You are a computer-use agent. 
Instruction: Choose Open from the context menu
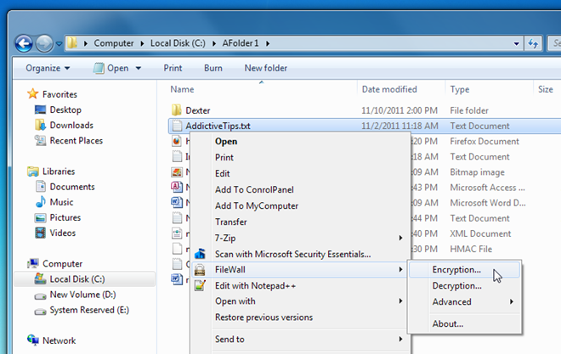(x=226, y=142)
